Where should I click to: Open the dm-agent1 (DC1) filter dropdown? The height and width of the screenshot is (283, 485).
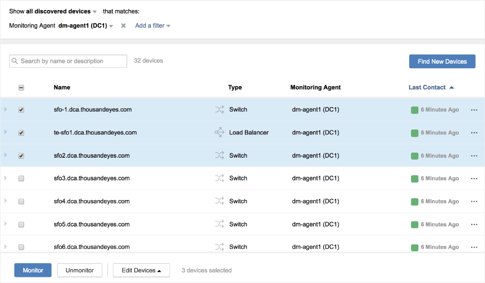point(85,26)
